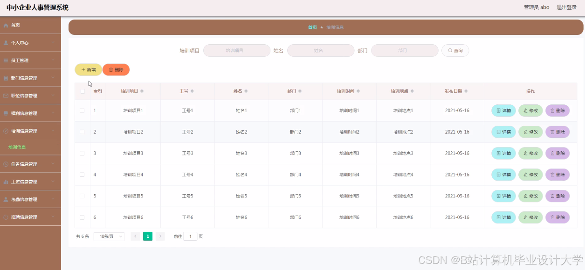Check the row for 培训项目4
Screen dimensions: 585x270
tap(82, 175)
